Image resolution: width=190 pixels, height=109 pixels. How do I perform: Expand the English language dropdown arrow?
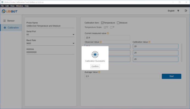click(178, 11)
